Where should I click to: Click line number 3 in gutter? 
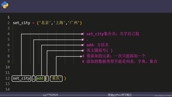click(x=8, y=28)
